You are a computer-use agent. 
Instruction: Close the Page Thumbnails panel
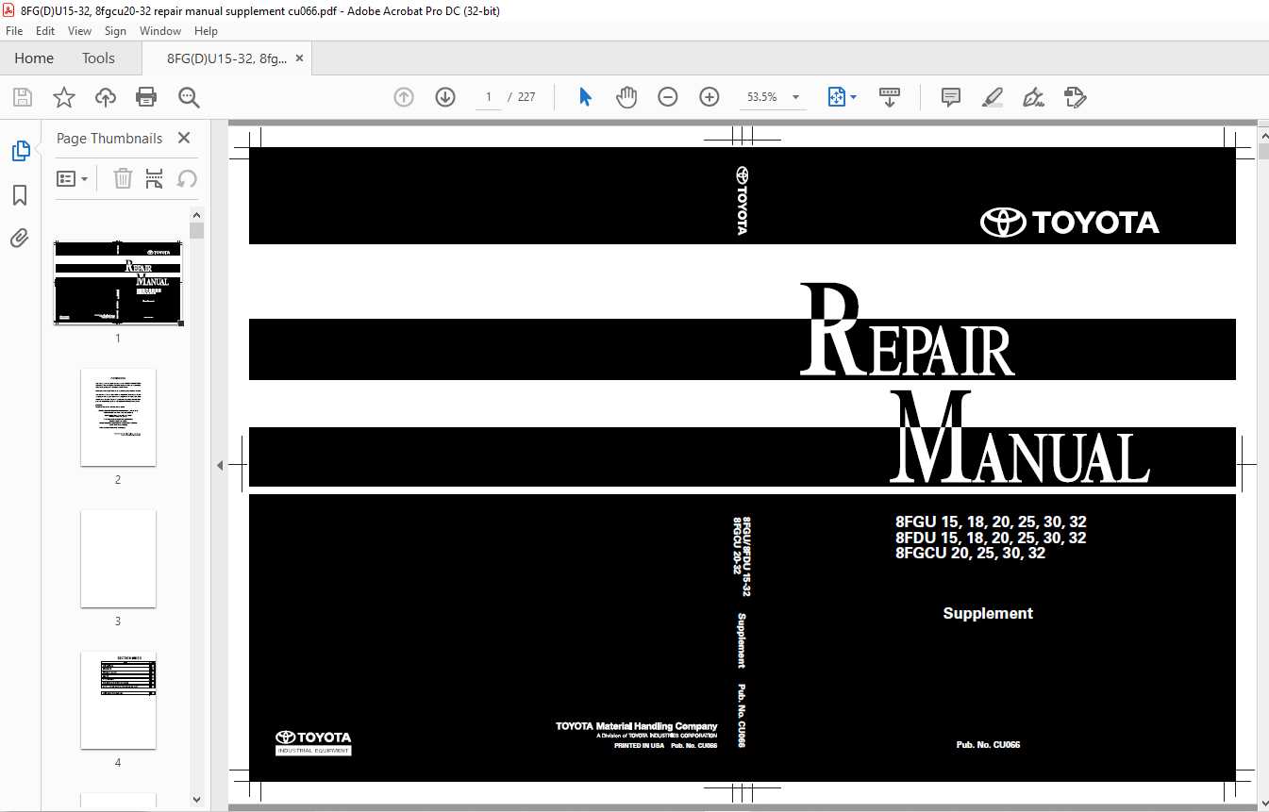184,138
